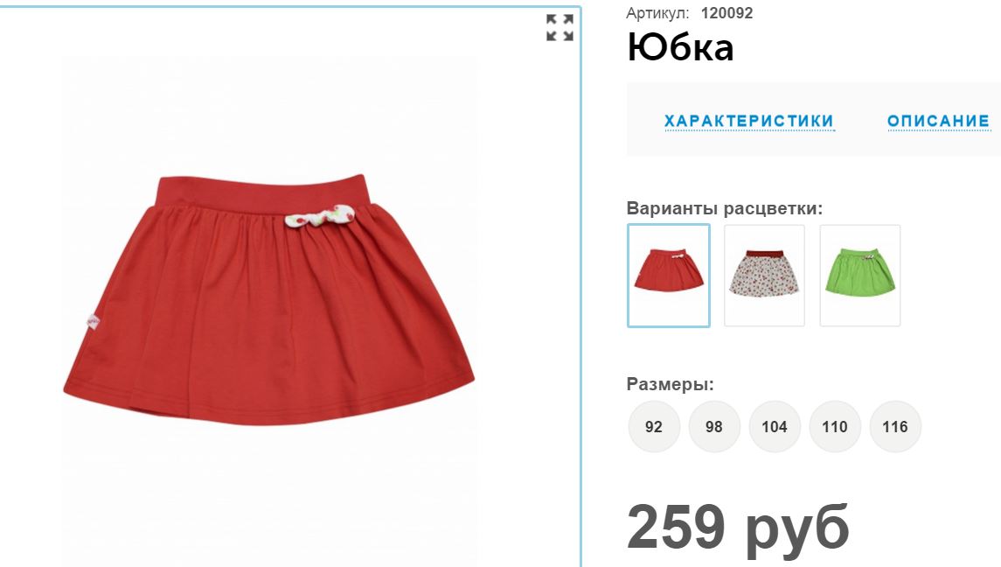Expand product image to fullscreen

[x=560, y=27]
